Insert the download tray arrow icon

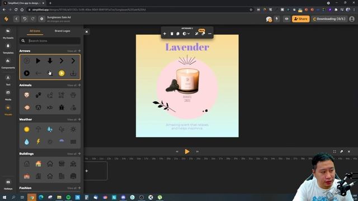tap(73, 73)
